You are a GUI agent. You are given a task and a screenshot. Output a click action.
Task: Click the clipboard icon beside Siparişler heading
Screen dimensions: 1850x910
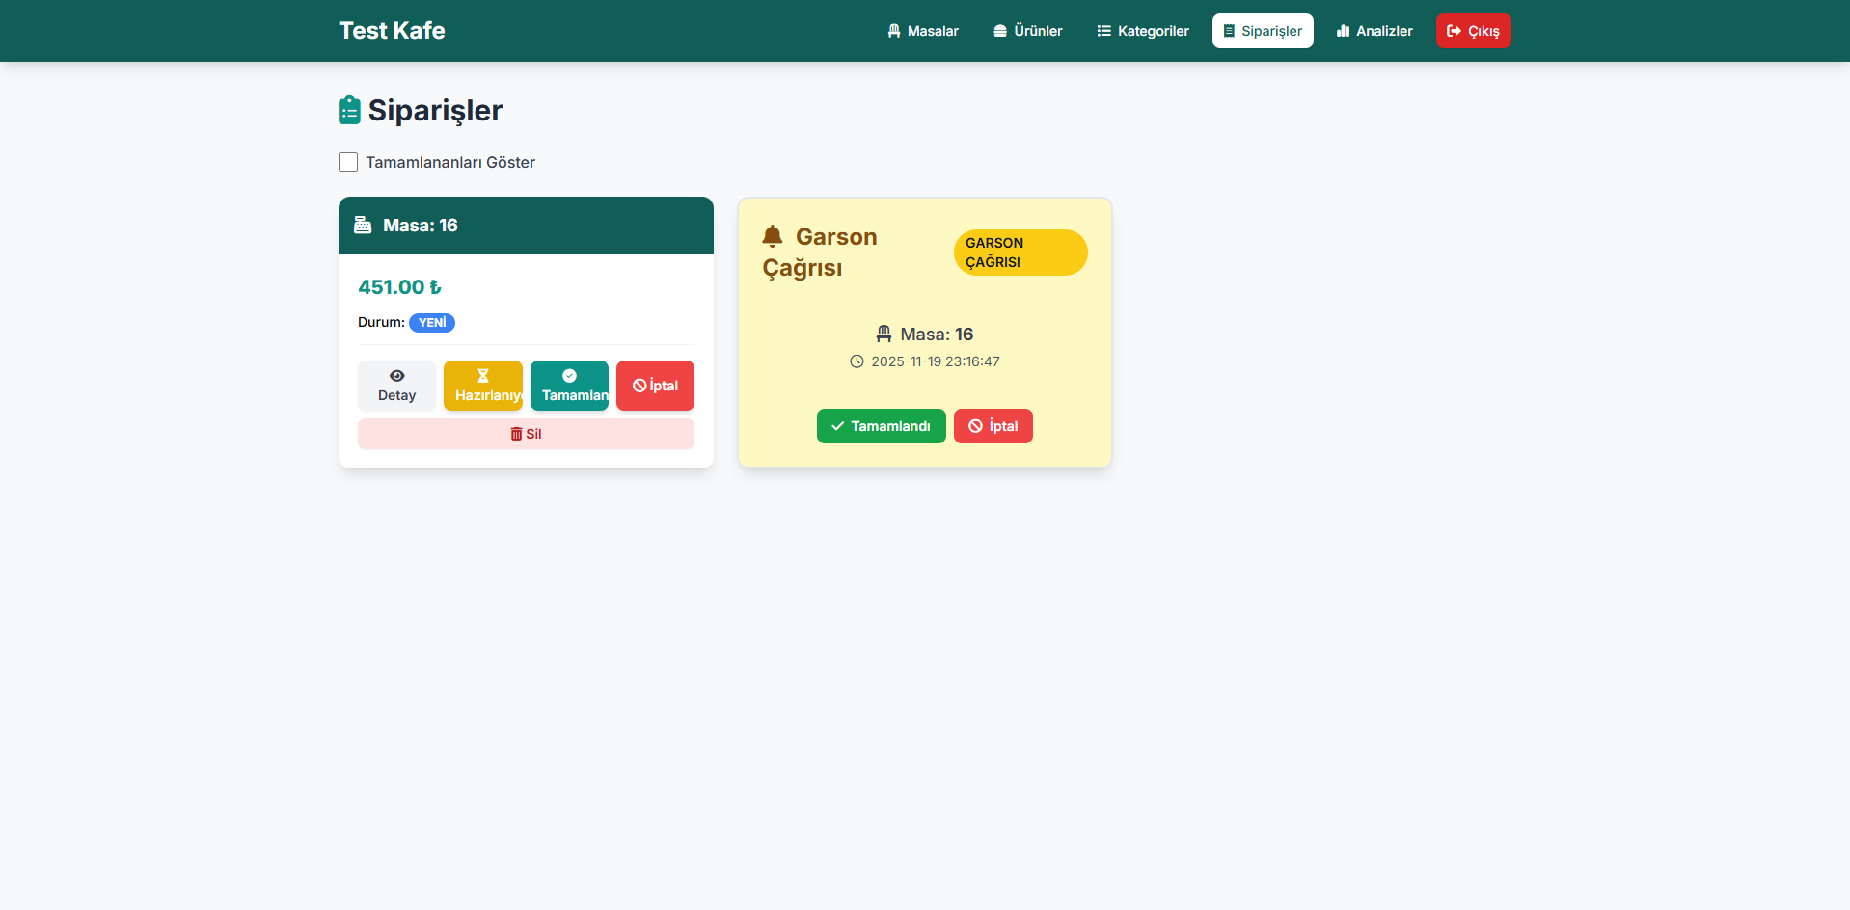(x=349, y=111)
